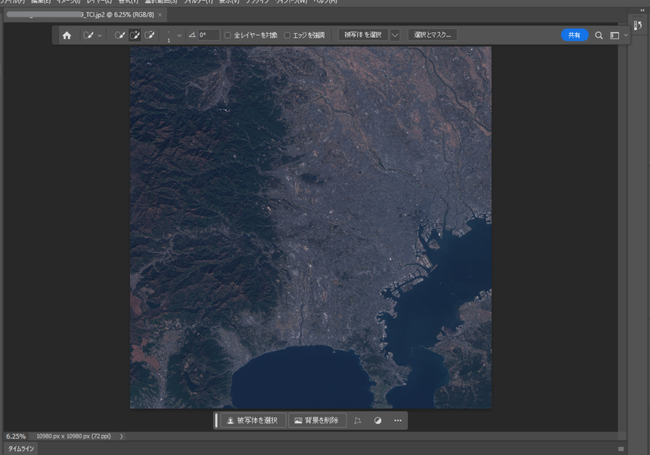Select the New Selection mode icon
The height and width of the screenshot is (455, 650).
click(x=119, y=36)
